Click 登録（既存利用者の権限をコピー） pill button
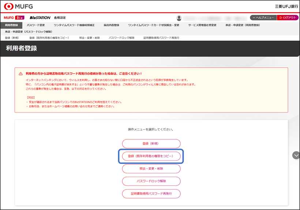The width and height of the screenshot is (300, 210). coord(151,156)
